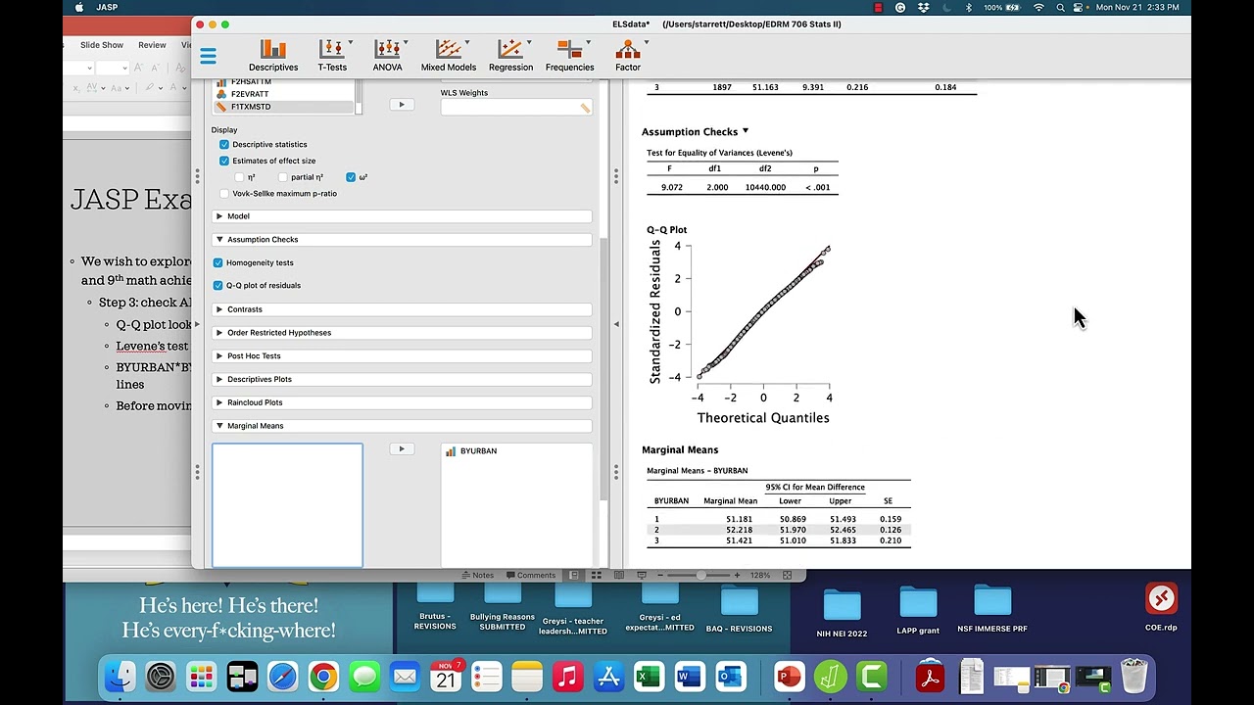Image resolution: width=1254 pixels, height=705 pixels.
Task: Click the arrow button beside the BYURBAN marginal means list
Action: (x=402, y=449)
